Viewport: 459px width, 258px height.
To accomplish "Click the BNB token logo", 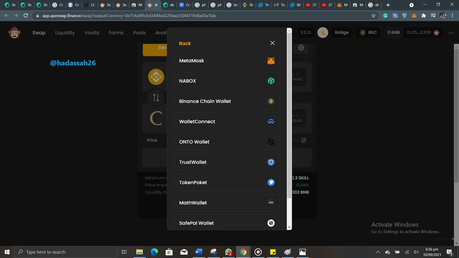I will (156, 77).
